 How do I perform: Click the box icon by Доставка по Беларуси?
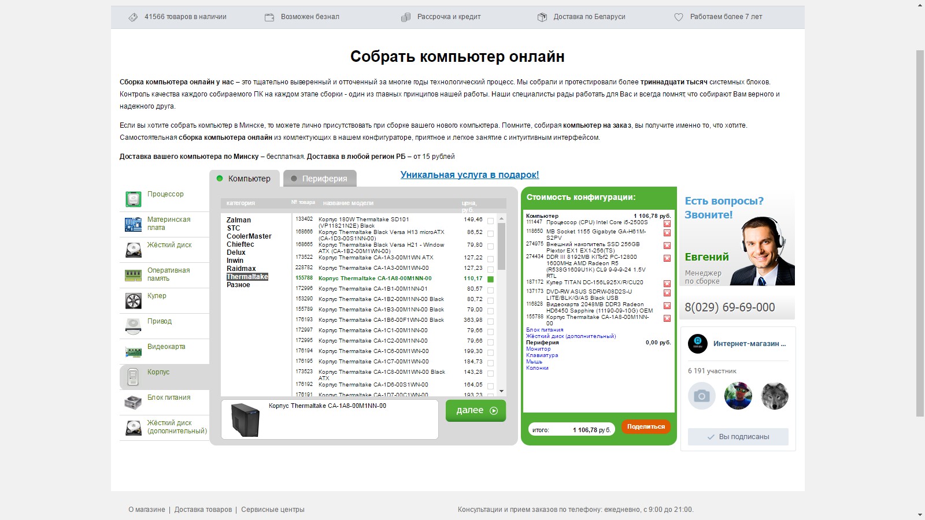tap(542, 17)
